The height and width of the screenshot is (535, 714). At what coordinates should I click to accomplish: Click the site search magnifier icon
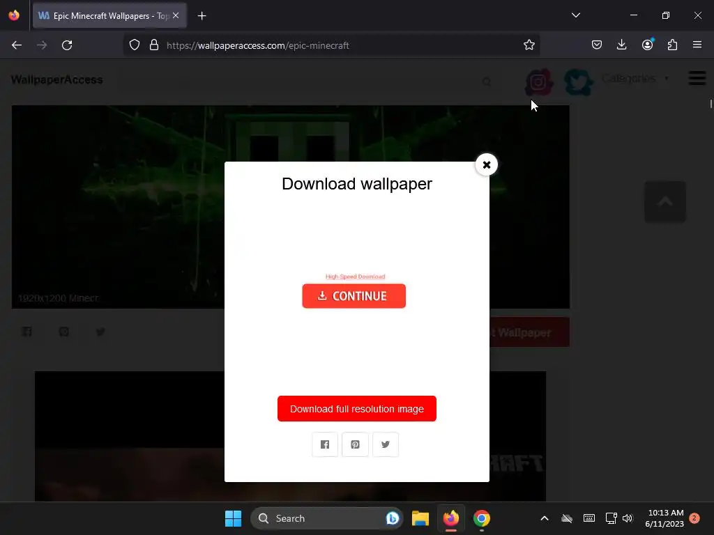coord(487,82)
